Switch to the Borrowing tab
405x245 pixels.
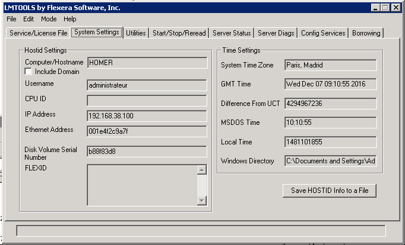click(366, 33)
